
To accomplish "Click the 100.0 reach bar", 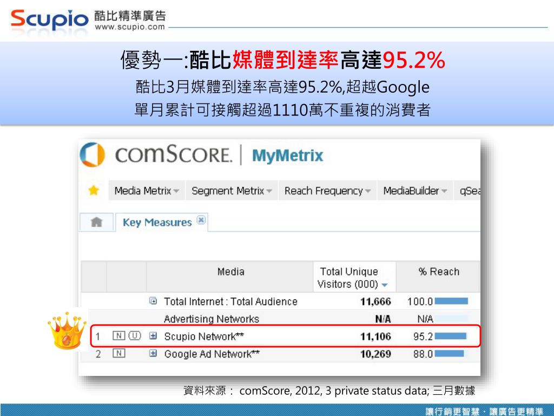I will pyautogui.click(x=451, y=301).
